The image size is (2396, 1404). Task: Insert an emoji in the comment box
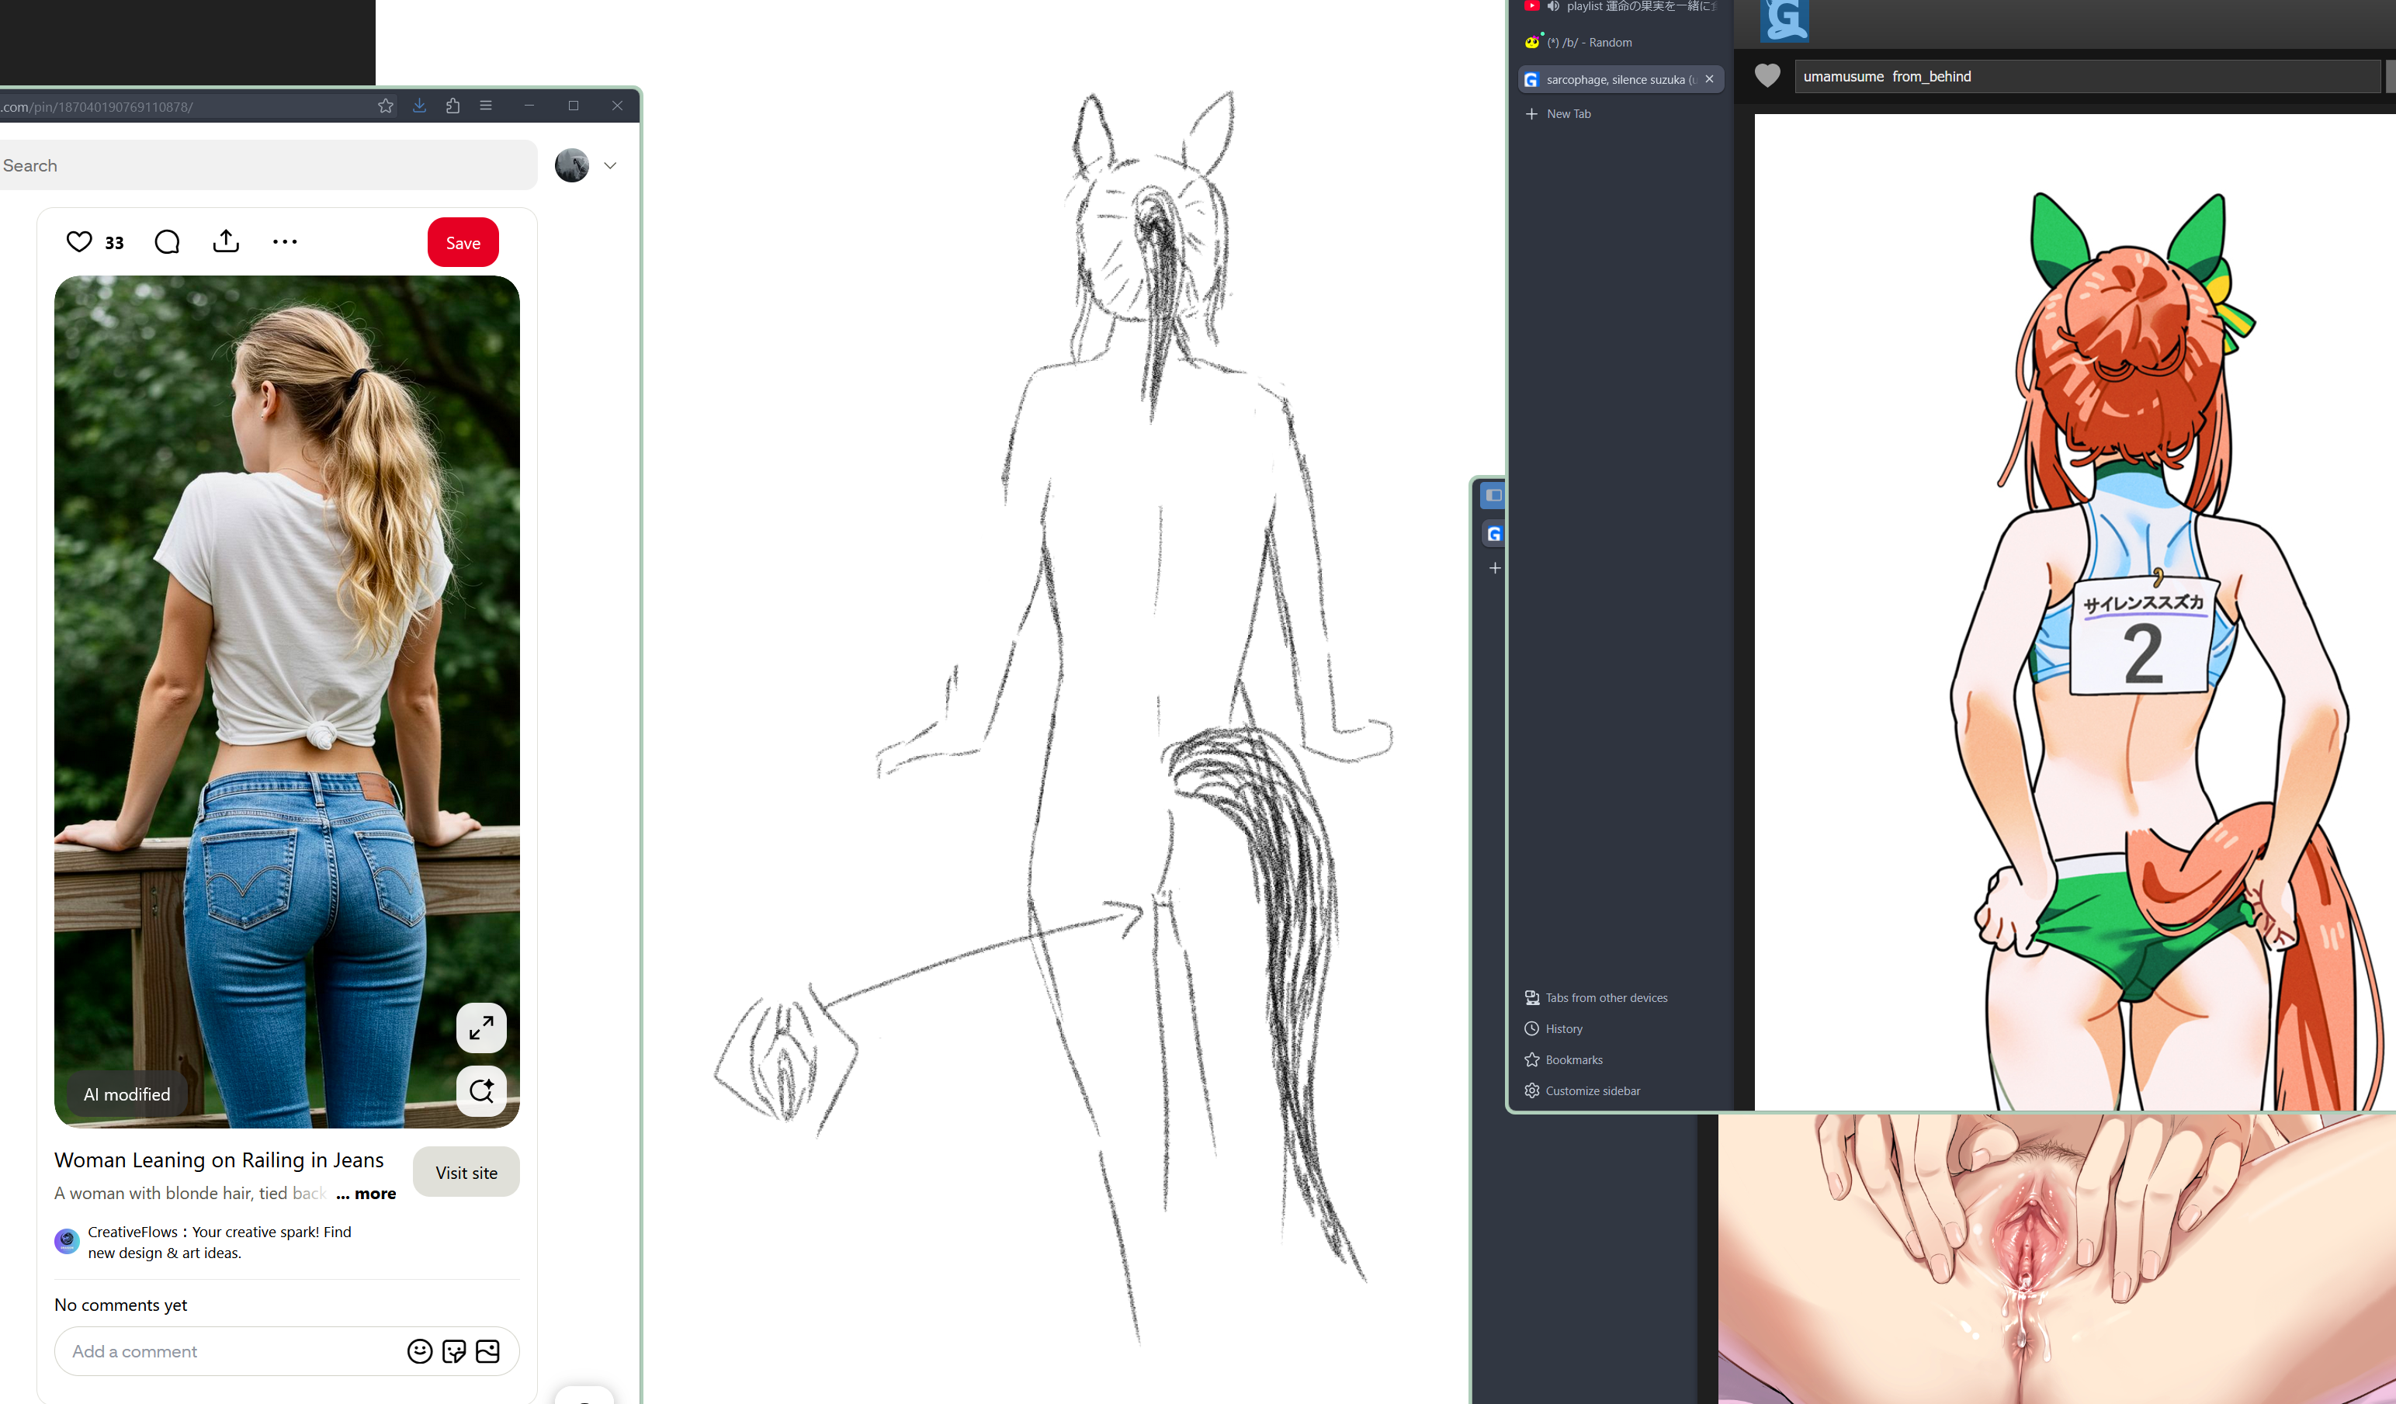coord(419,1350)
